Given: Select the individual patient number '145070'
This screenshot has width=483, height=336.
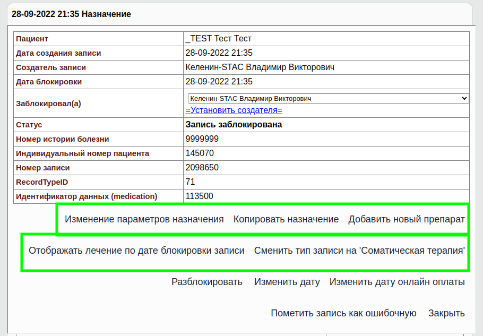Looking at the screenshot, I should click(x=200, y=153).
